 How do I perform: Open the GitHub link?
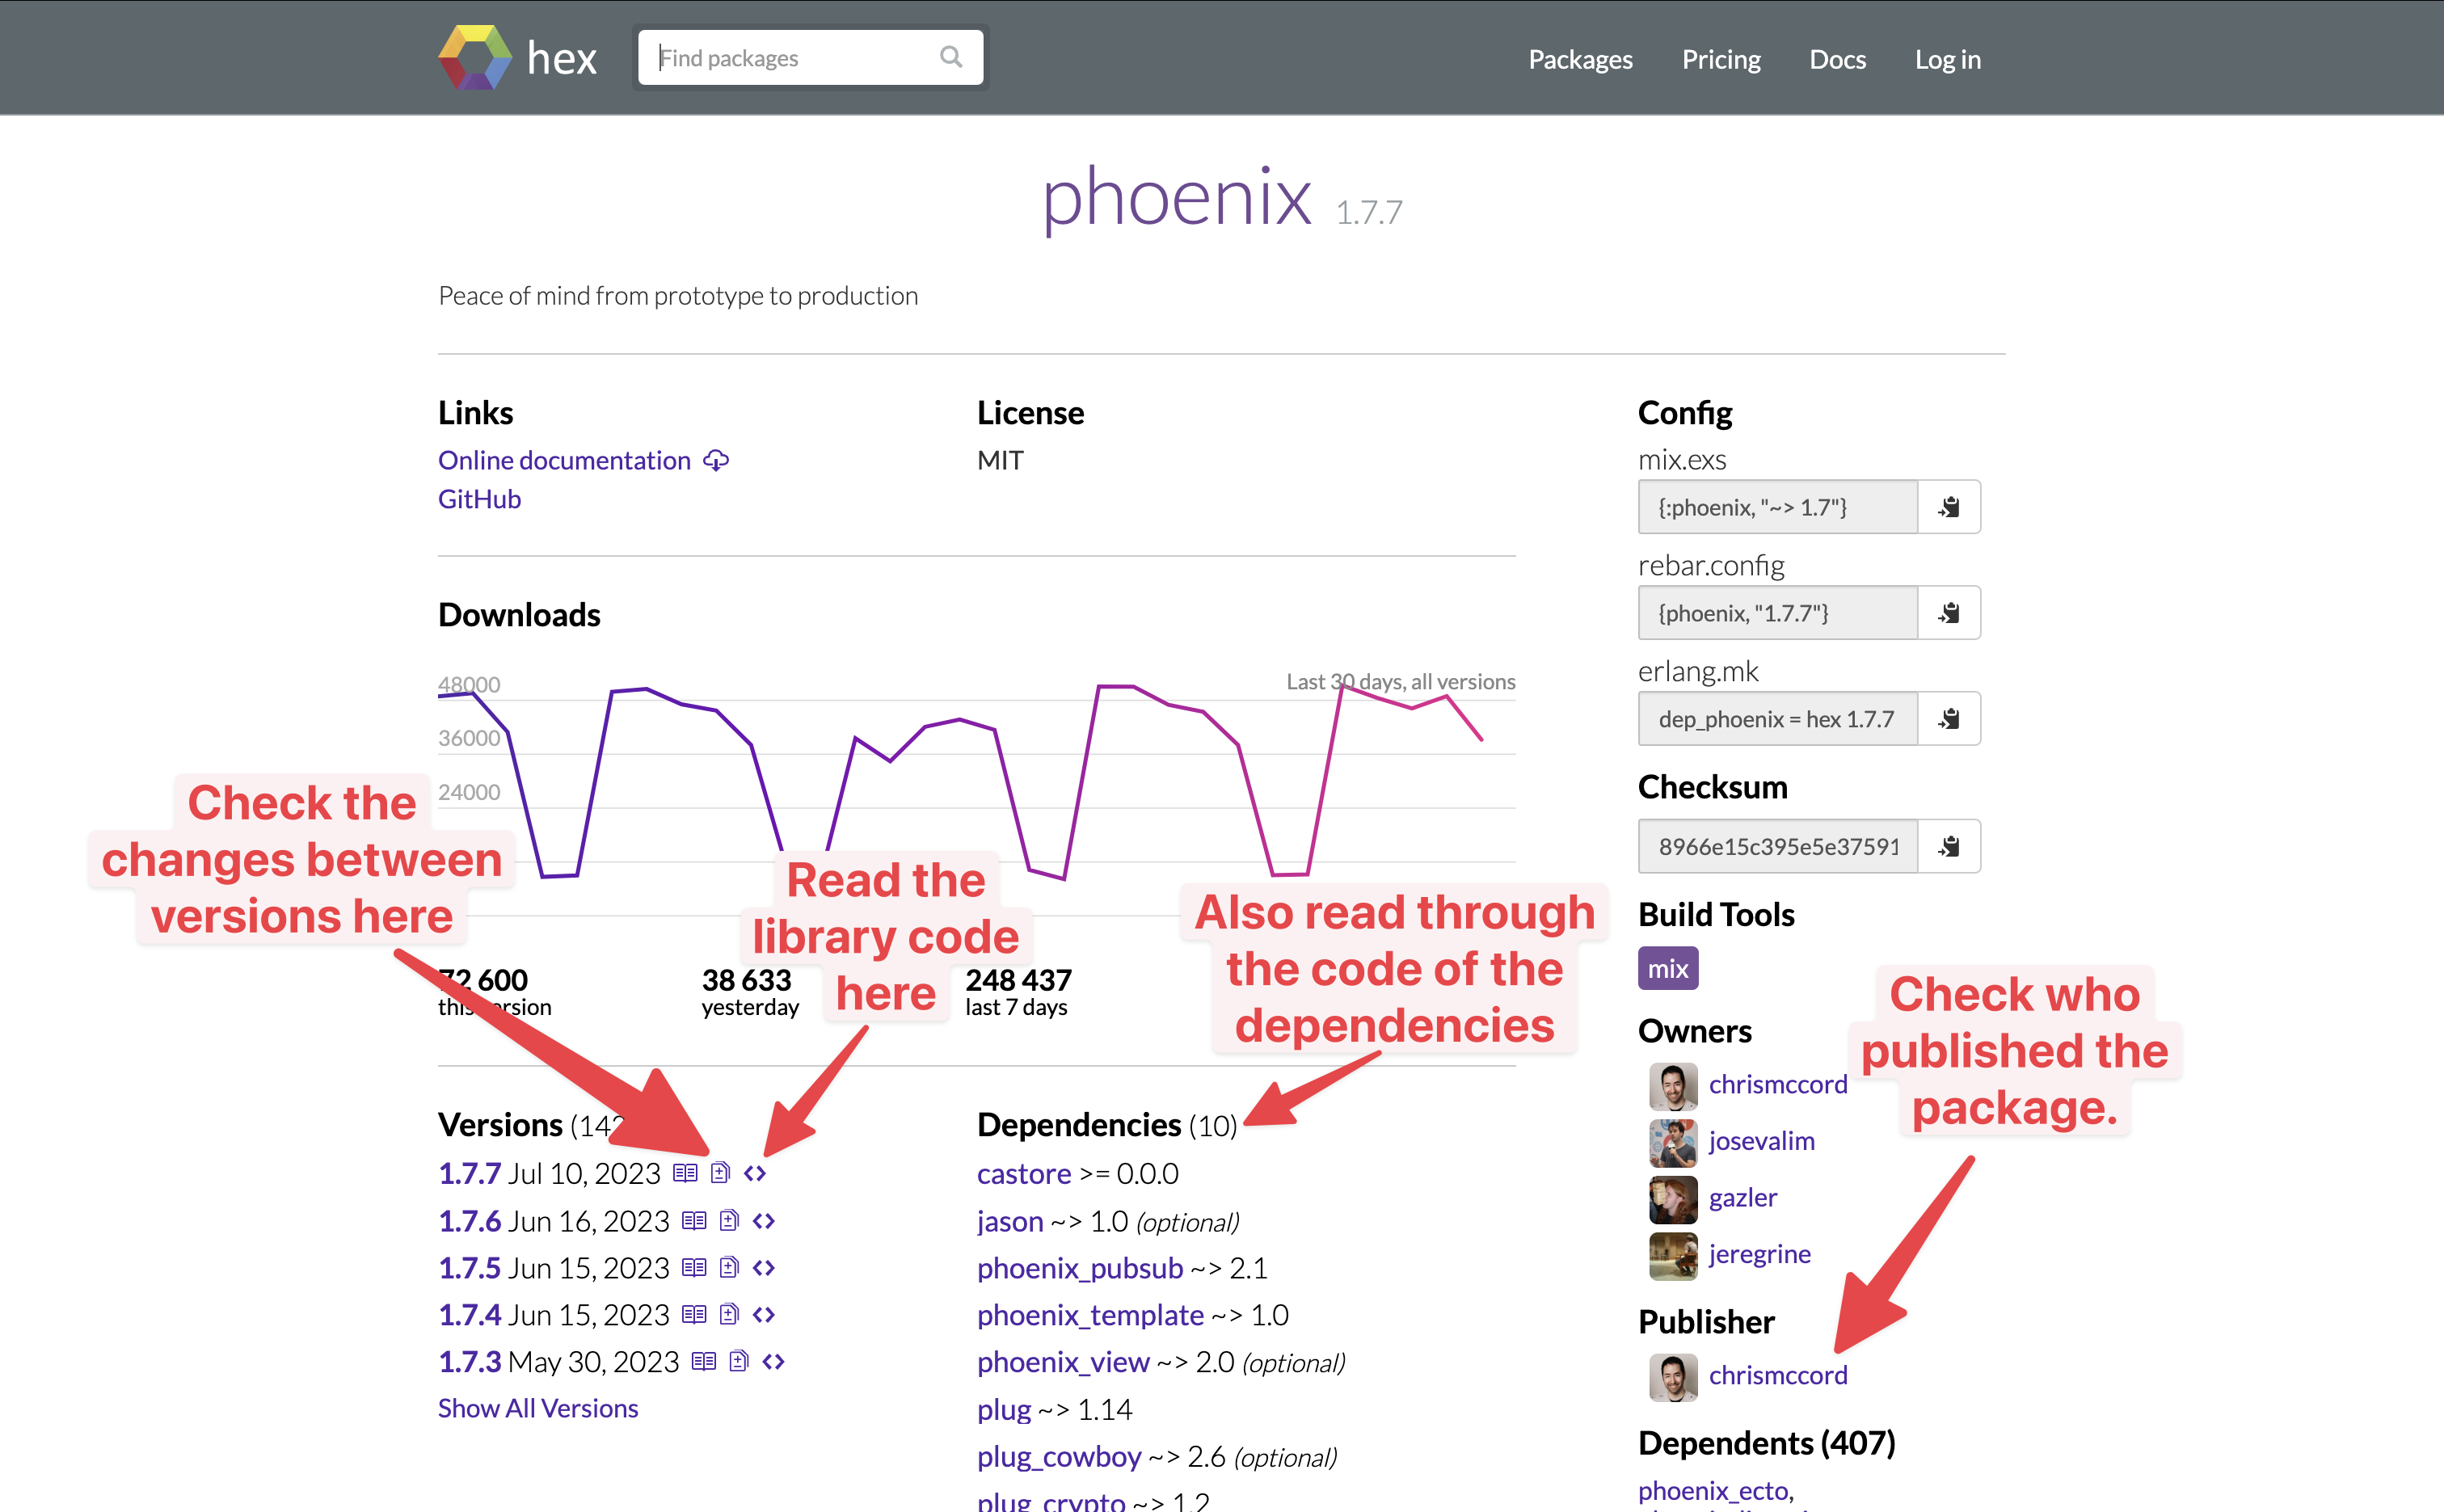tap(479, 498)
